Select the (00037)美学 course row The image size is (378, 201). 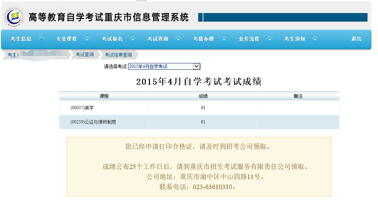[82, 108]
